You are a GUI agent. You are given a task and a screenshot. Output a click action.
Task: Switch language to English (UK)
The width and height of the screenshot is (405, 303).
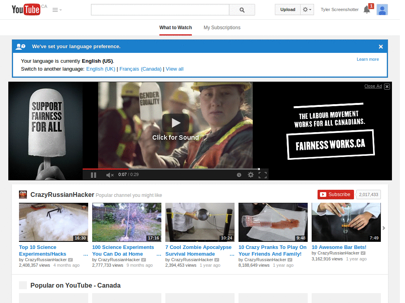click(x=101, y=69)
